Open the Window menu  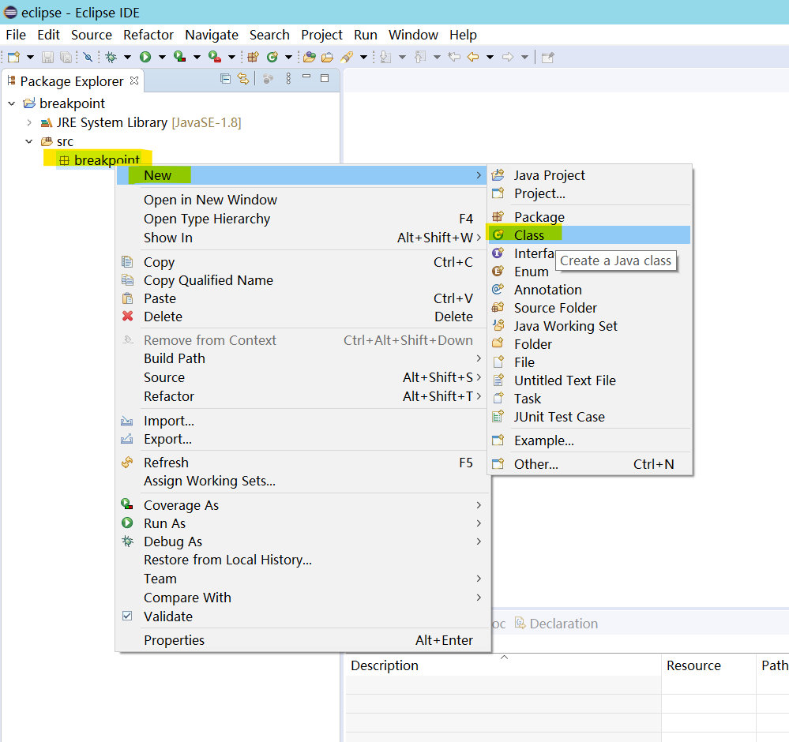point(413,35)
